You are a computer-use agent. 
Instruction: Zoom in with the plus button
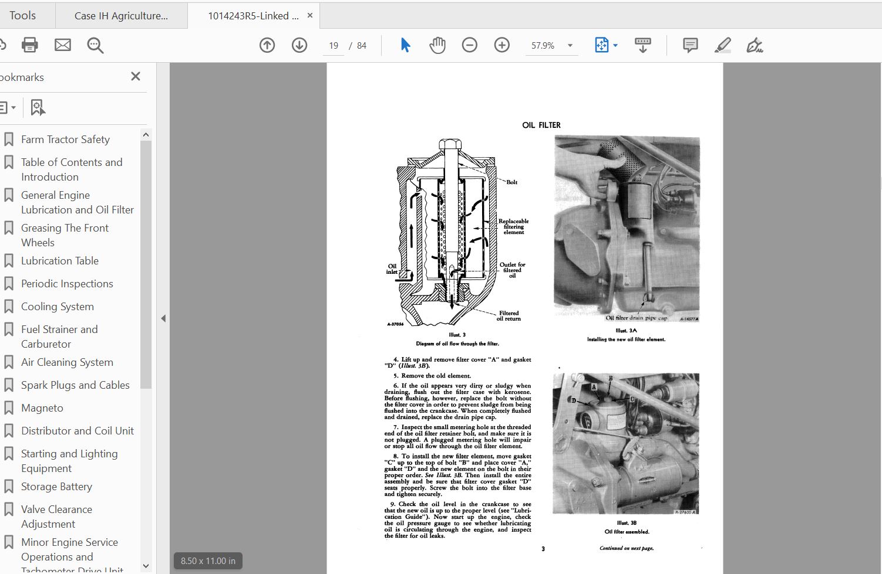pyautogui.click(x=501, y=45)
